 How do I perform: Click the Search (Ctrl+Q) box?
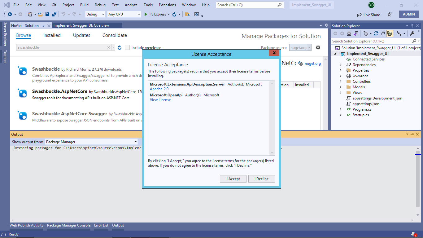click(250, 5)
